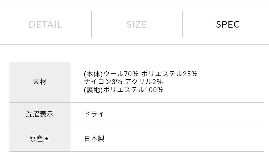Click inside the 洗濯表示 value cell
The height and width of the screenshot is (158, 269).
[167, 114]
